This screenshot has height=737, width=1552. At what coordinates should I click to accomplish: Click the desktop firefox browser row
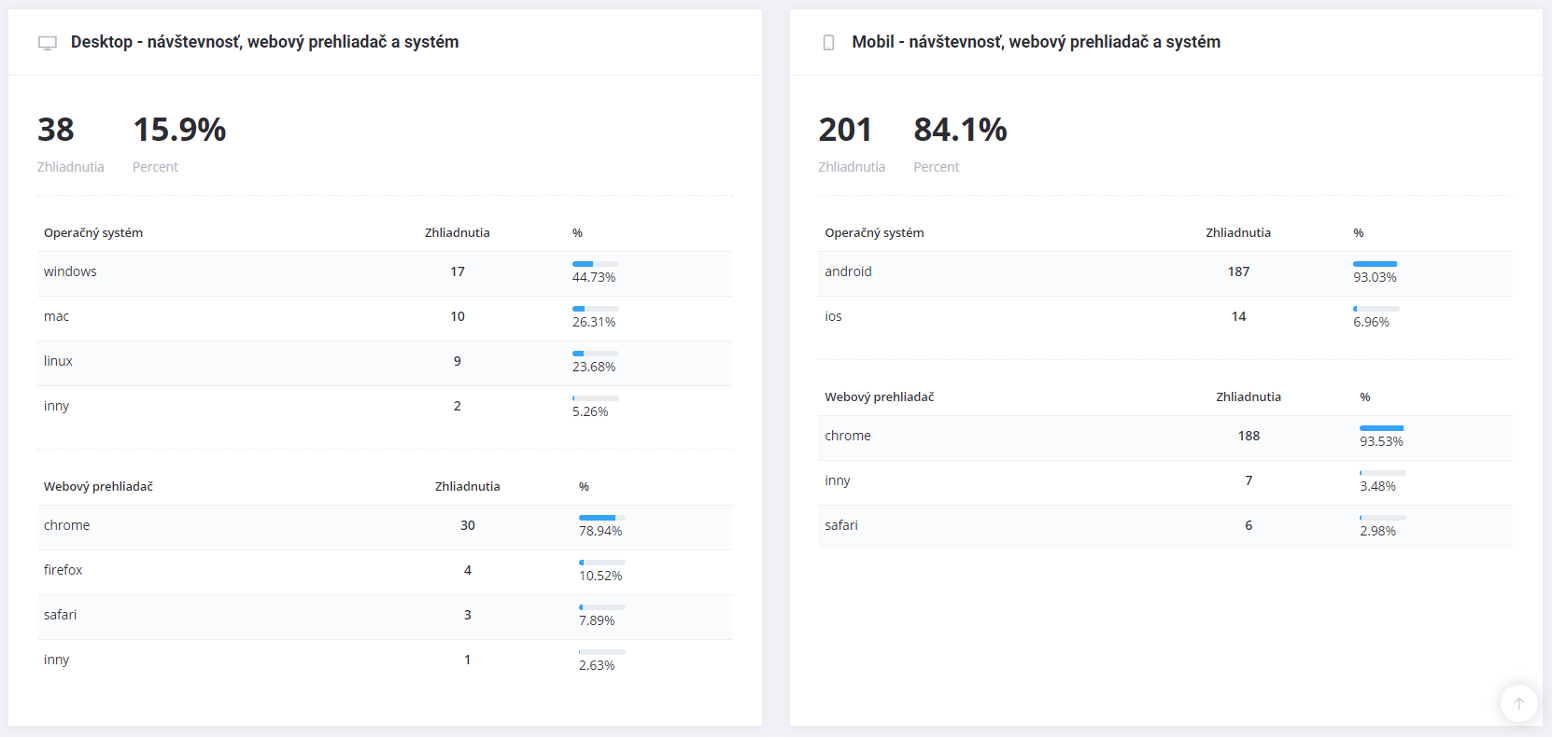[x=385, y=572]
